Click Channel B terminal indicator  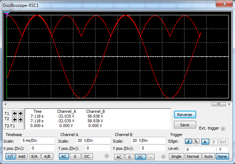[163, 157]
